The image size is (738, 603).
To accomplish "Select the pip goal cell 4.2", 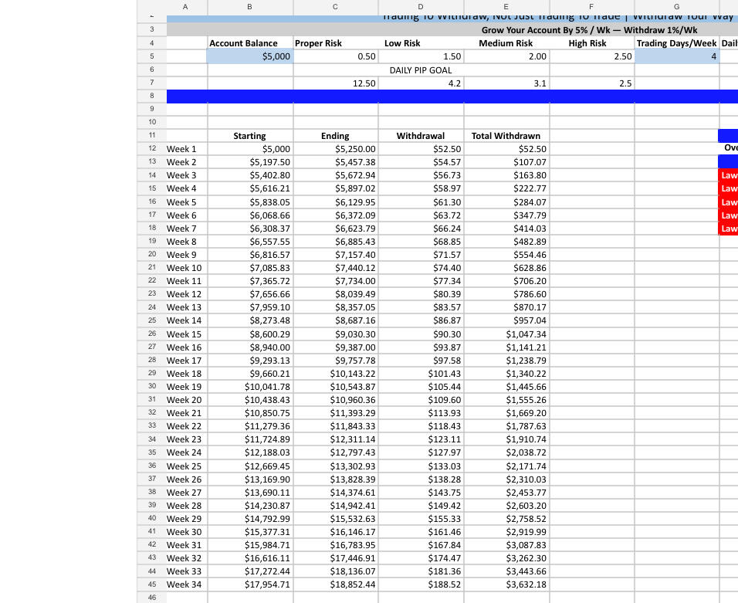I will coord(421,83).
